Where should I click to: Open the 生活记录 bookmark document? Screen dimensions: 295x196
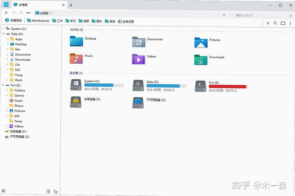point(126,21)
